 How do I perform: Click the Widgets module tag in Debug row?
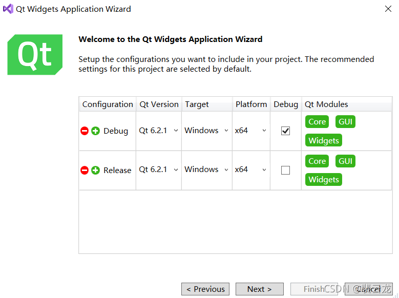point(324,140)
